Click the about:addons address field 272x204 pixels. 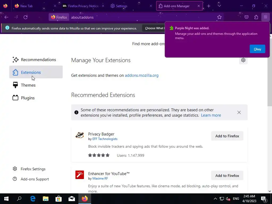point(142,17)
